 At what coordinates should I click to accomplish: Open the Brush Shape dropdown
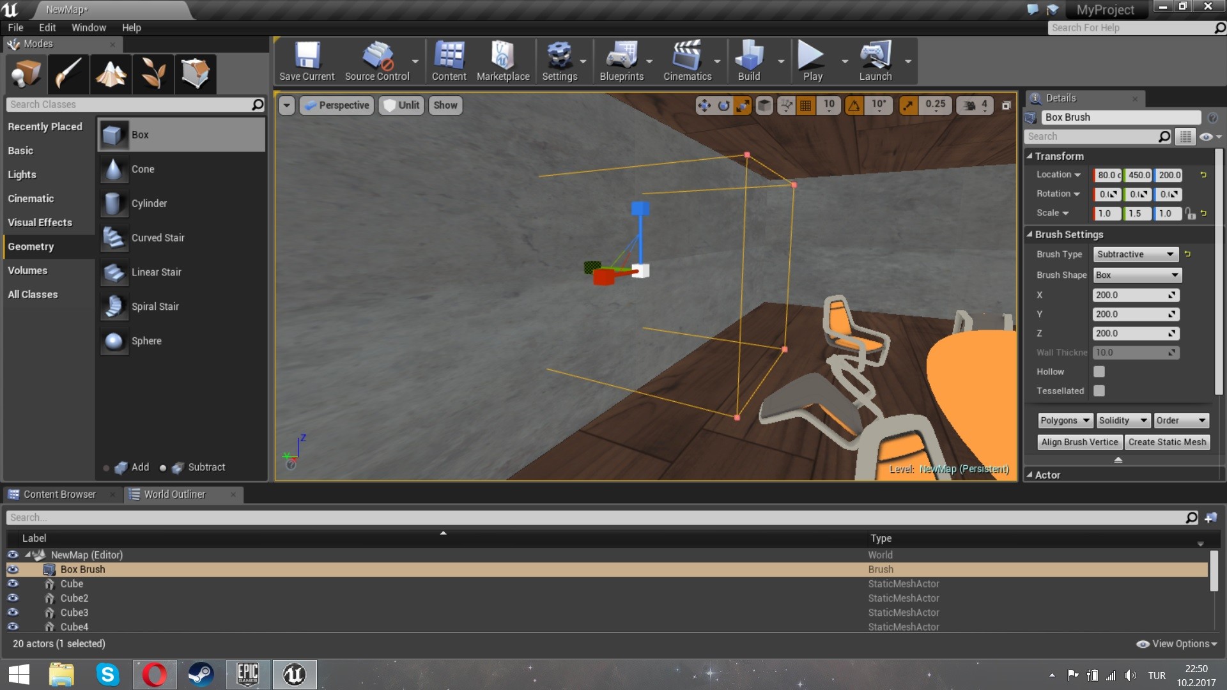[x=1138, y=275]
